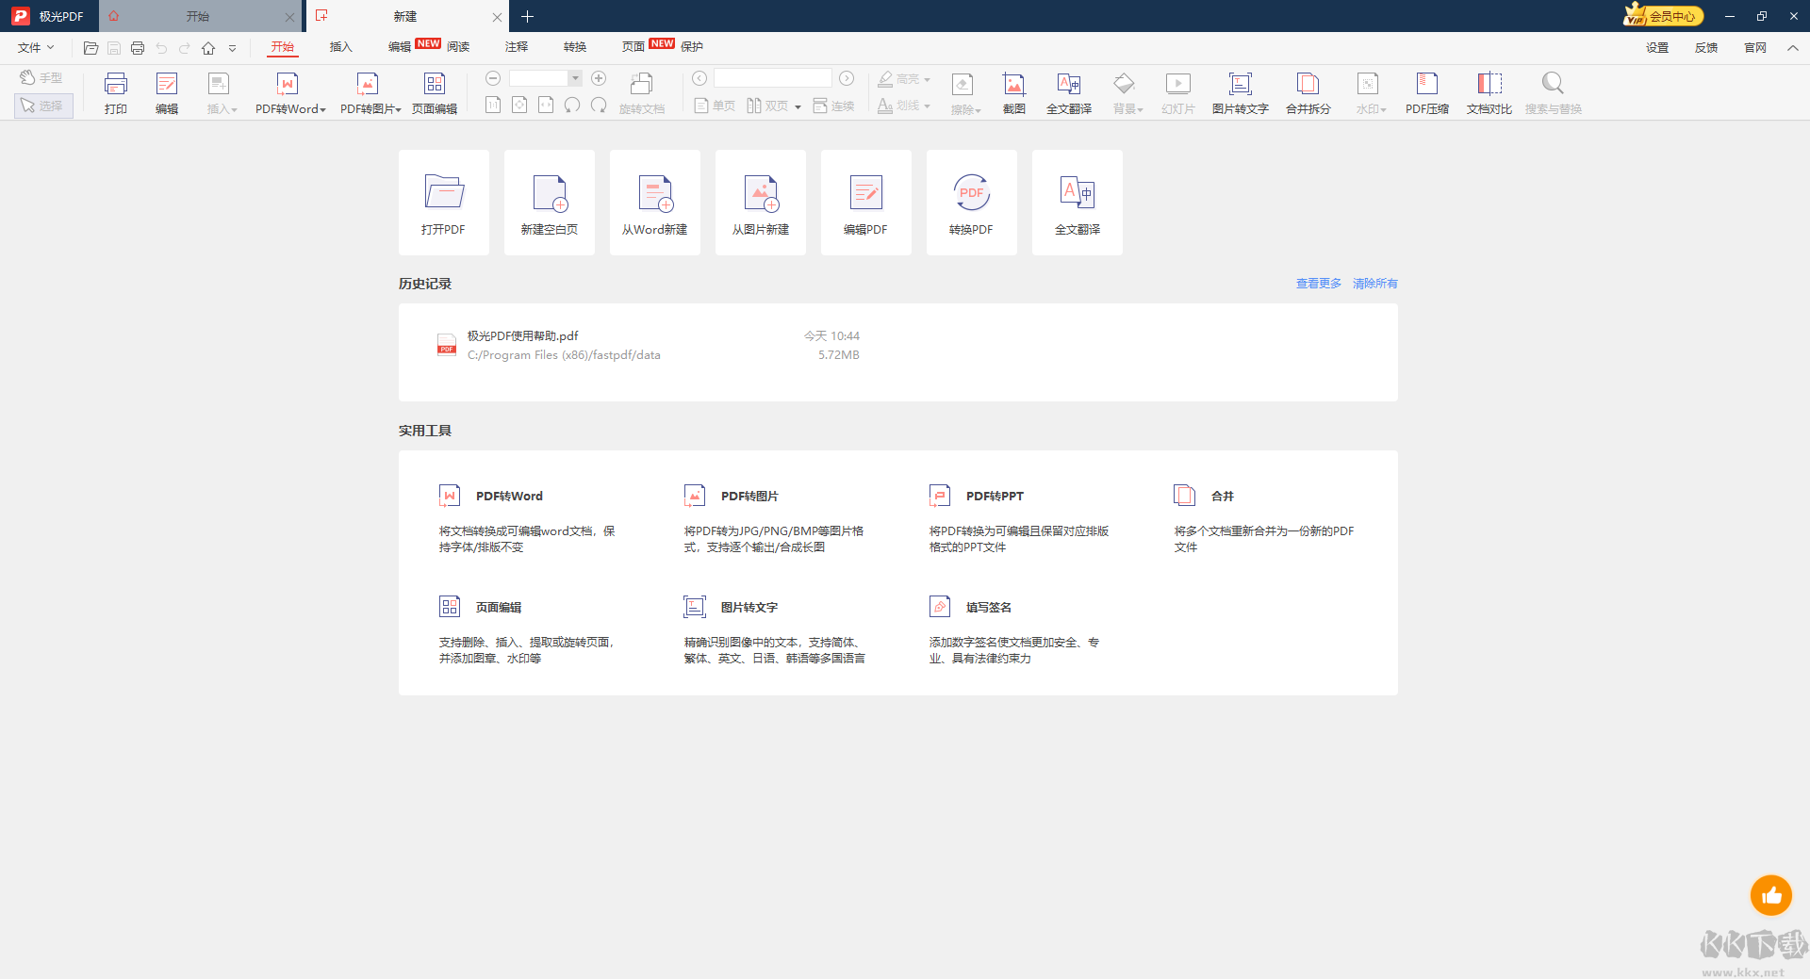1810x979 pixels.
Task: Collapse the ribbon with chevron arrow
Action: click(x=1792, y=48)
